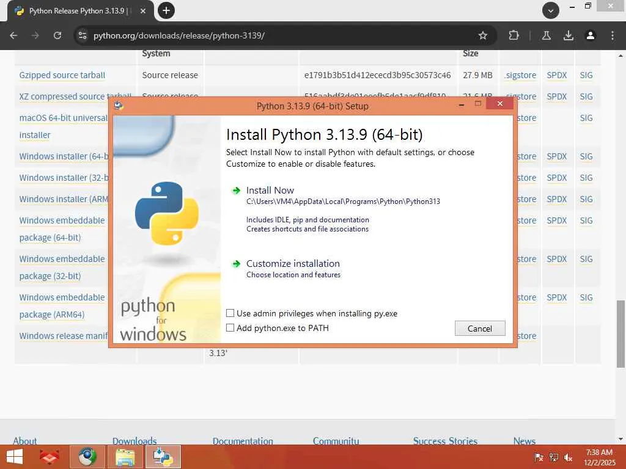Cancel the Python setup
Viewport: 626px width, 469px height.
pos(480,328)
